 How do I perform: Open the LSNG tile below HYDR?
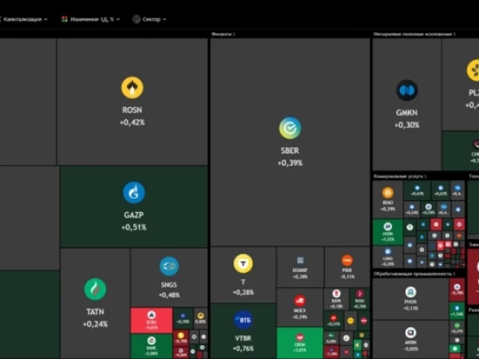(388, 257)
